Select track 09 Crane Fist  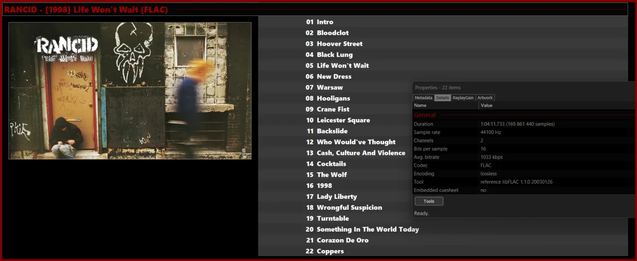coord(335,110)
